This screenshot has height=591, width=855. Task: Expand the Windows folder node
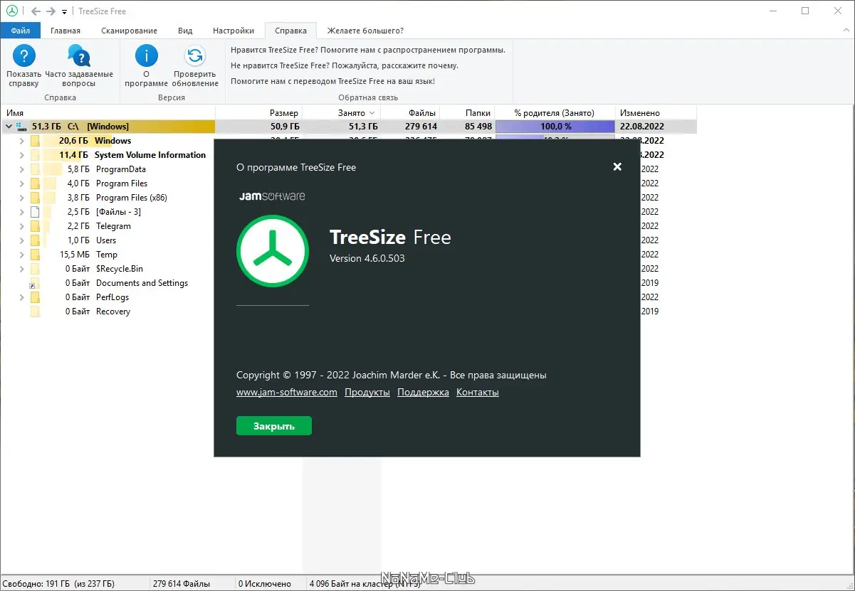(x=22, y=141)
